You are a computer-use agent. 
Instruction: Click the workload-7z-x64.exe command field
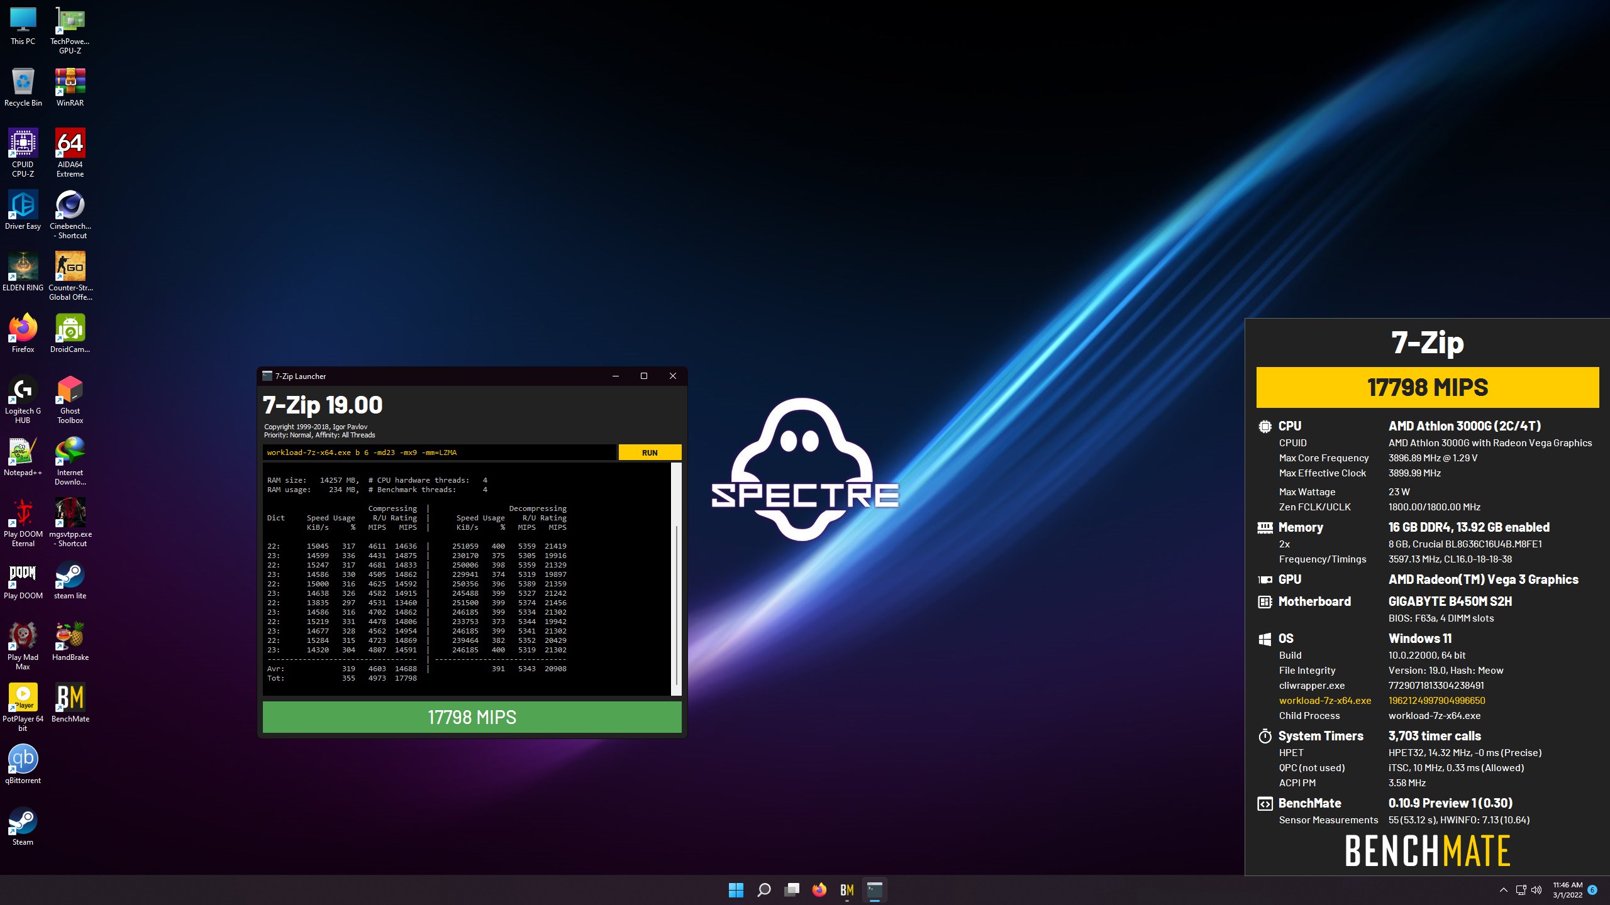(439, 452)
